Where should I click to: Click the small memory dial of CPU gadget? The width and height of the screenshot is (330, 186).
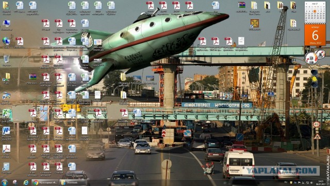coord(320,54)
